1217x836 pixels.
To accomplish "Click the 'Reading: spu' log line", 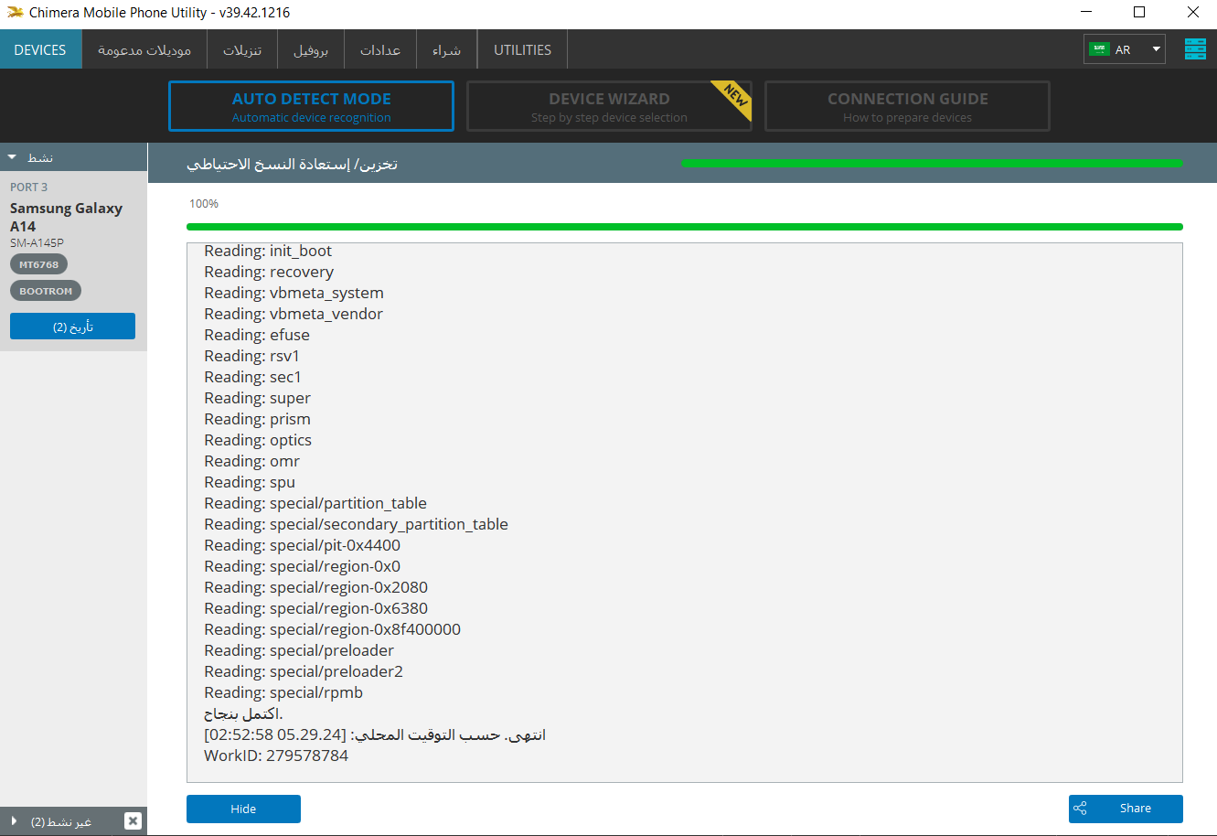I will (250, 482).
